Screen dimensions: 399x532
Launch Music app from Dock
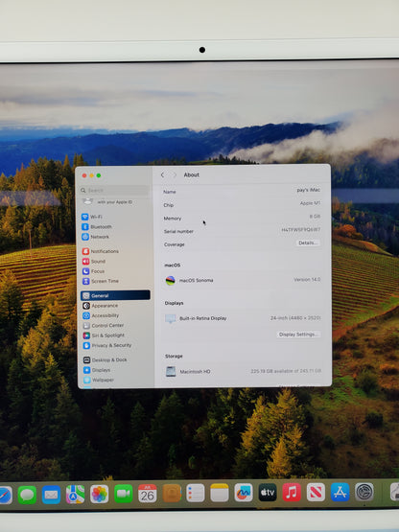(x=292, y=493)
